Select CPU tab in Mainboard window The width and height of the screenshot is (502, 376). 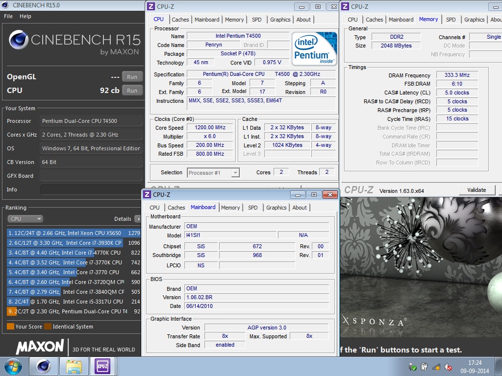154,208
